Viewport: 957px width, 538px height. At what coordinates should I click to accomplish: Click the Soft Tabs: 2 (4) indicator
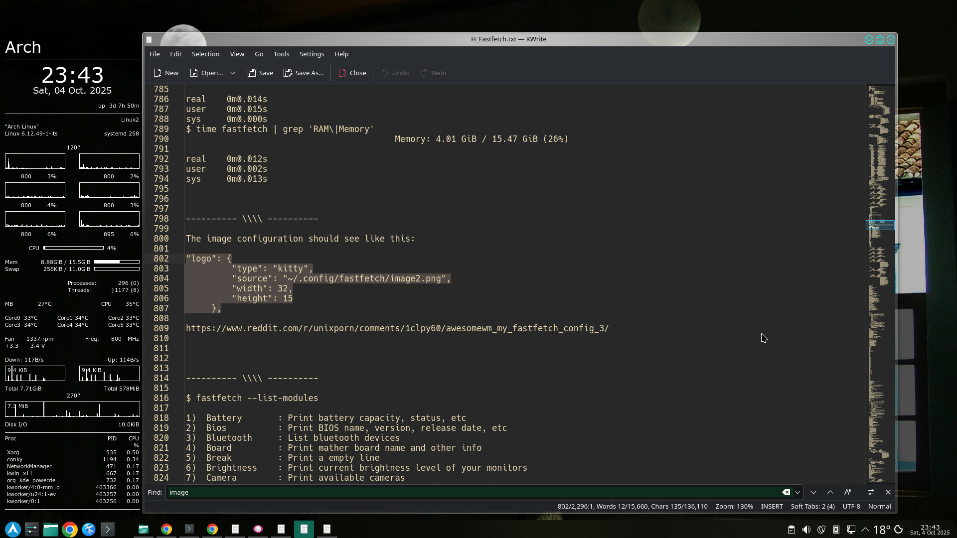coord(812,506)
